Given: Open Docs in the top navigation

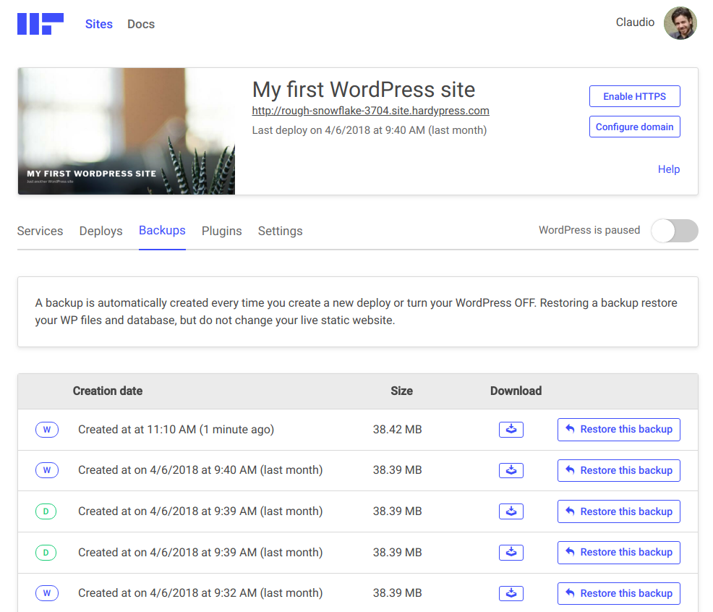Looking at the screenshot, I should click(141, 24).
